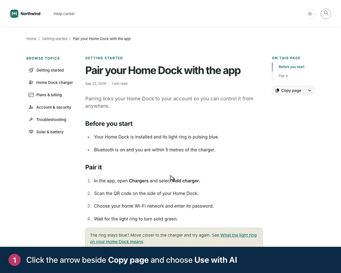This screenshot has height=273, width=341.
Task: Open the Troubleshooting topic
Action: pos(51,119)
